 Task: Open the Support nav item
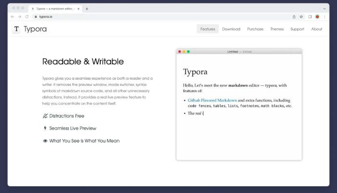297,29
